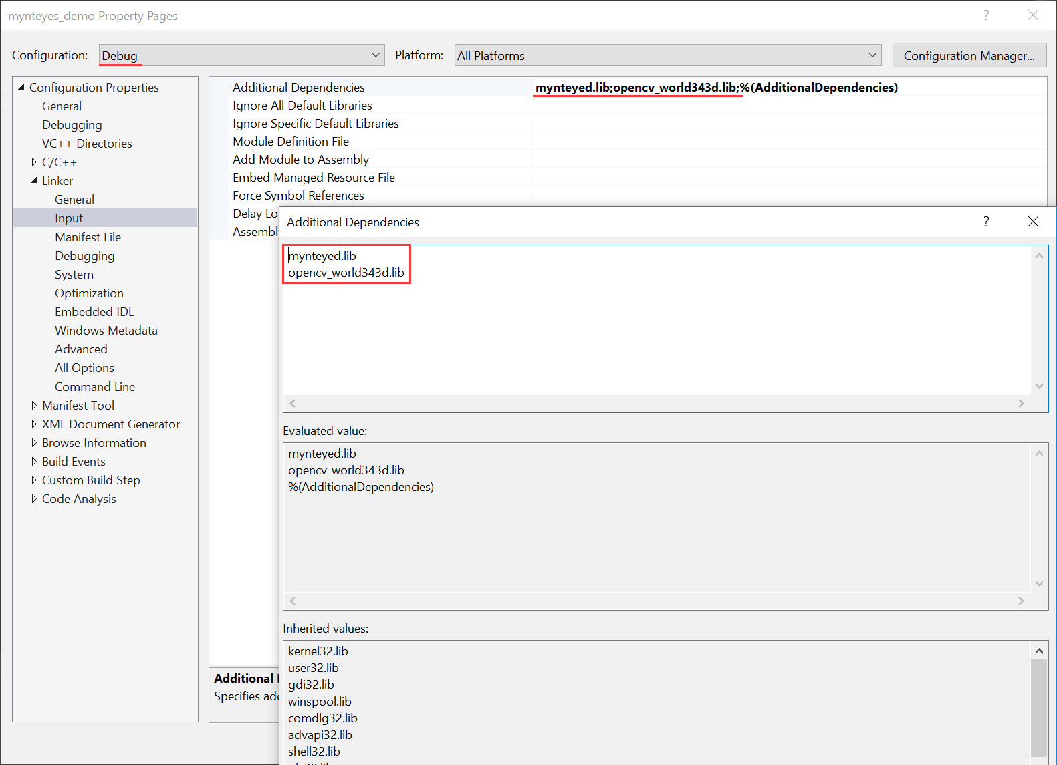Open the Configuration dropdown showing Debug
1057x765 pixels.
pyautogui.click(x=241, y=55)
